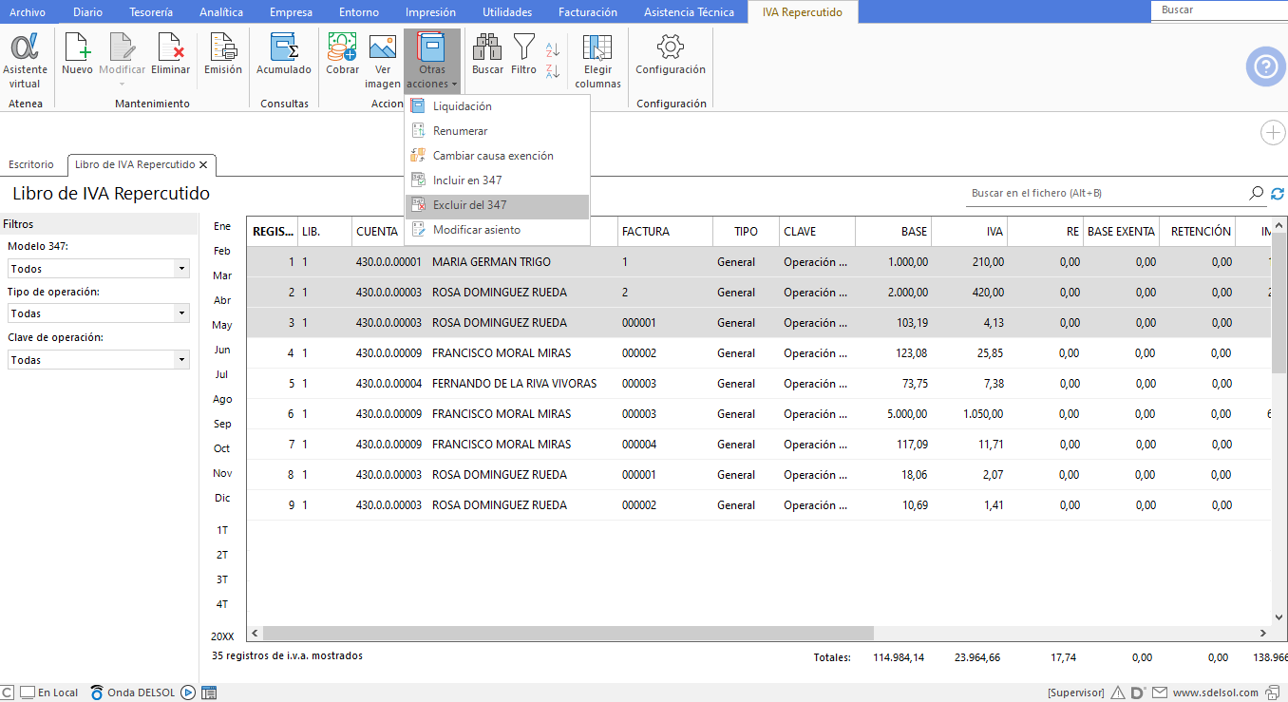The width and height of the screenshot is (1288, 702).
Task: Choose Incluir en 347
Action: coord(498,180)
